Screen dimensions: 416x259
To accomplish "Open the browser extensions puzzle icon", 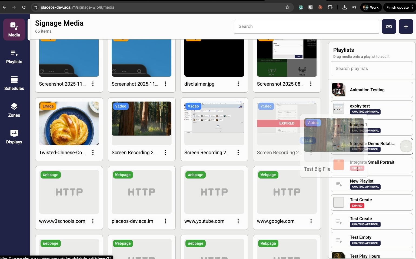I will pos(330,7).
